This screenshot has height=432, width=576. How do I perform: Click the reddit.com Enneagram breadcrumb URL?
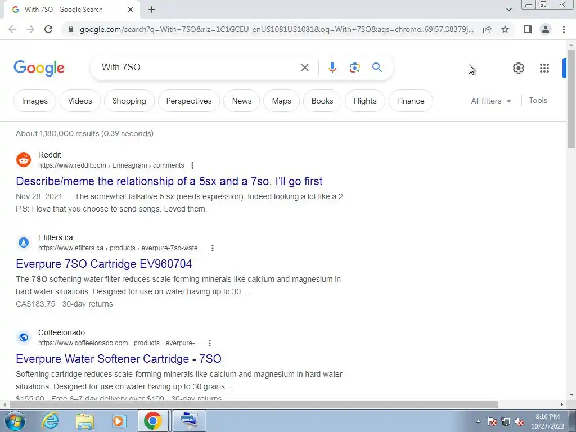click(111, 165)
